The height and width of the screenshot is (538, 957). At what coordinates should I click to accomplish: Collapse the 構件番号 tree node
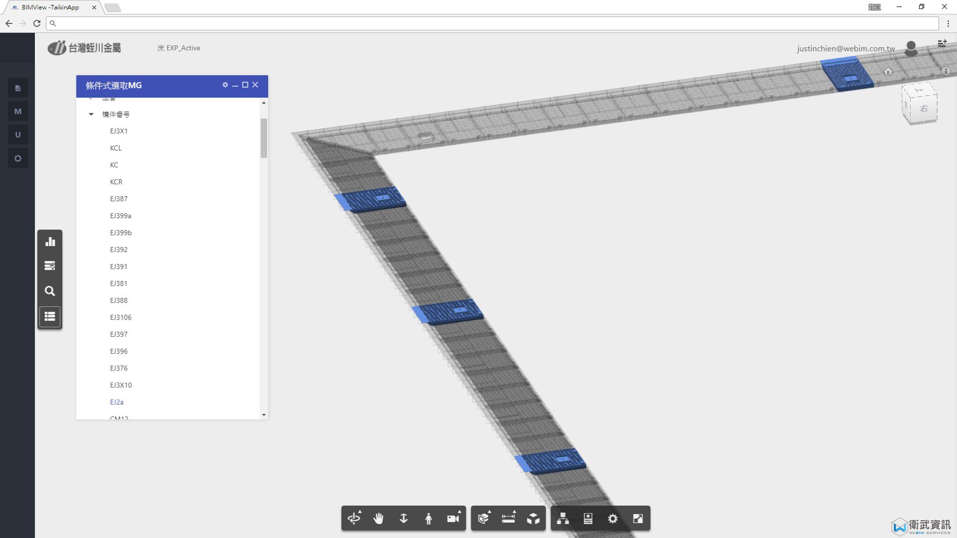pos(91,114)
